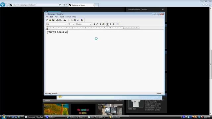Toggle Italic formatting
The image size is (212, 119).
tap(97, 24)
